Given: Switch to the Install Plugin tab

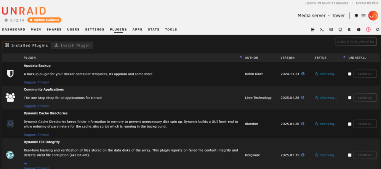Looking at the screenshot, I should tap(72, 45).
